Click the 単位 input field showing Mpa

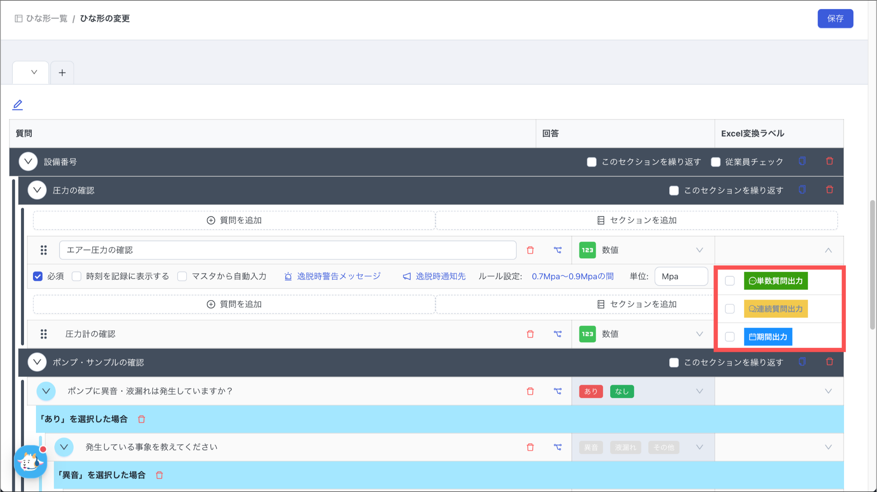[x=681, y=277]
